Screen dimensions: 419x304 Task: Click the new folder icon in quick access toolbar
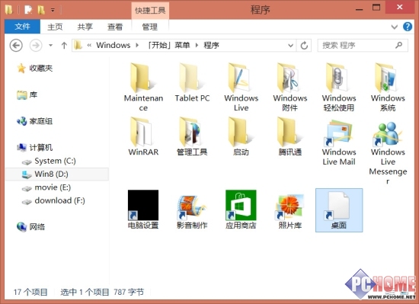[x=41, y=10]
